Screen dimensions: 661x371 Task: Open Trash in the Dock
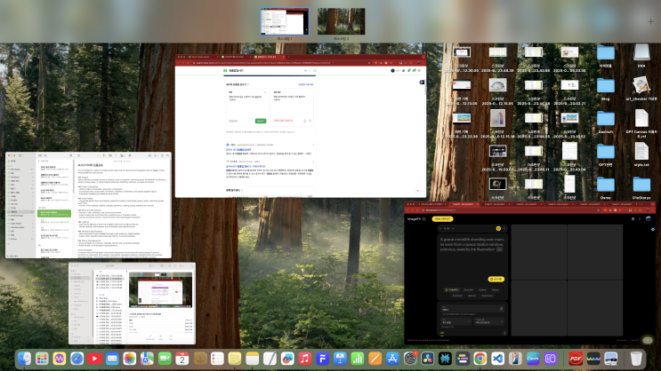pos(636,359)
